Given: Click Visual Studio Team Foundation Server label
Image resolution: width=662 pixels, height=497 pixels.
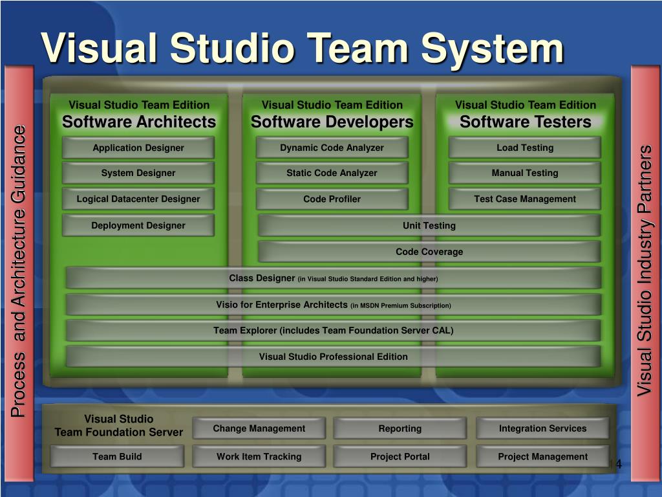Looking at the screenshot, I should 119,425.
